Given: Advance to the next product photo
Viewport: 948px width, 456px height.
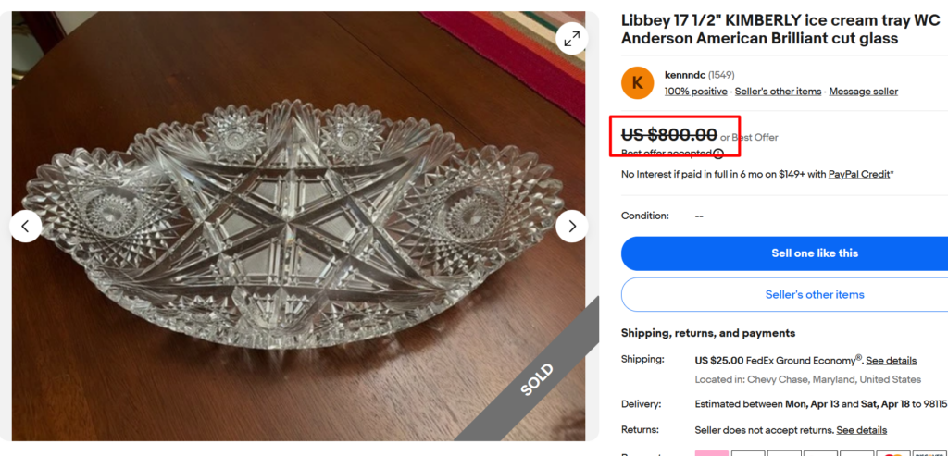Looking at the screenshot, I should [572, 226].
